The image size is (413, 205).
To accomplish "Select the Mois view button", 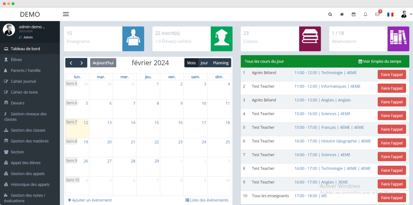I will [x=191, y=63].
